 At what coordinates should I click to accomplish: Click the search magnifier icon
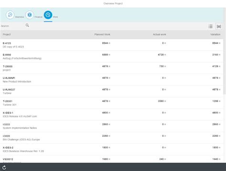pos(27,25)
